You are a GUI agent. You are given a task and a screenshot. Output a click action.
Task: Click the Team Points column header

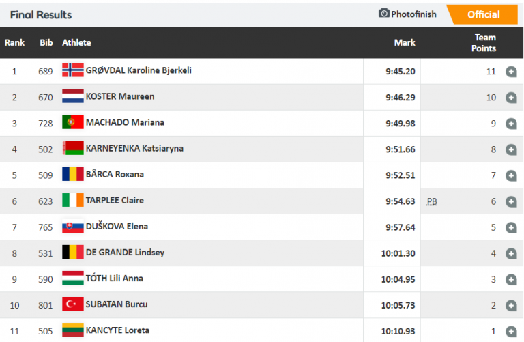point(485,42)
